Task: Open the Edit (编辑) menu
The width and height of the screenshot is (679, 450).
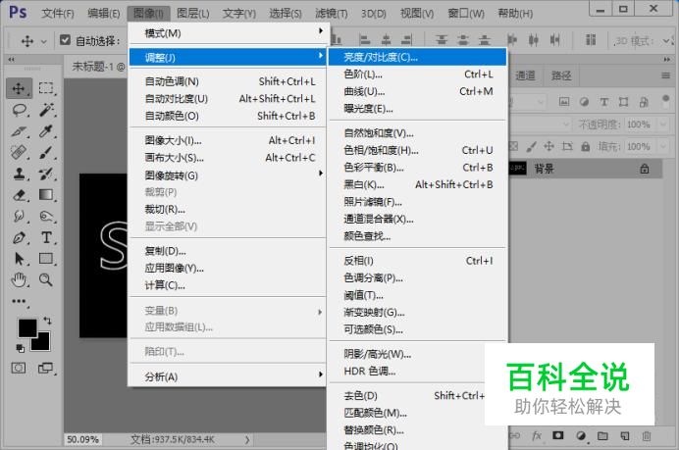Action: click(x=103, y=14)
